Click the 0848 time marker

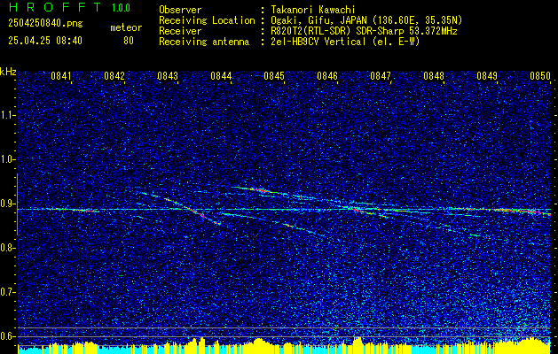(x=434, y=76)
